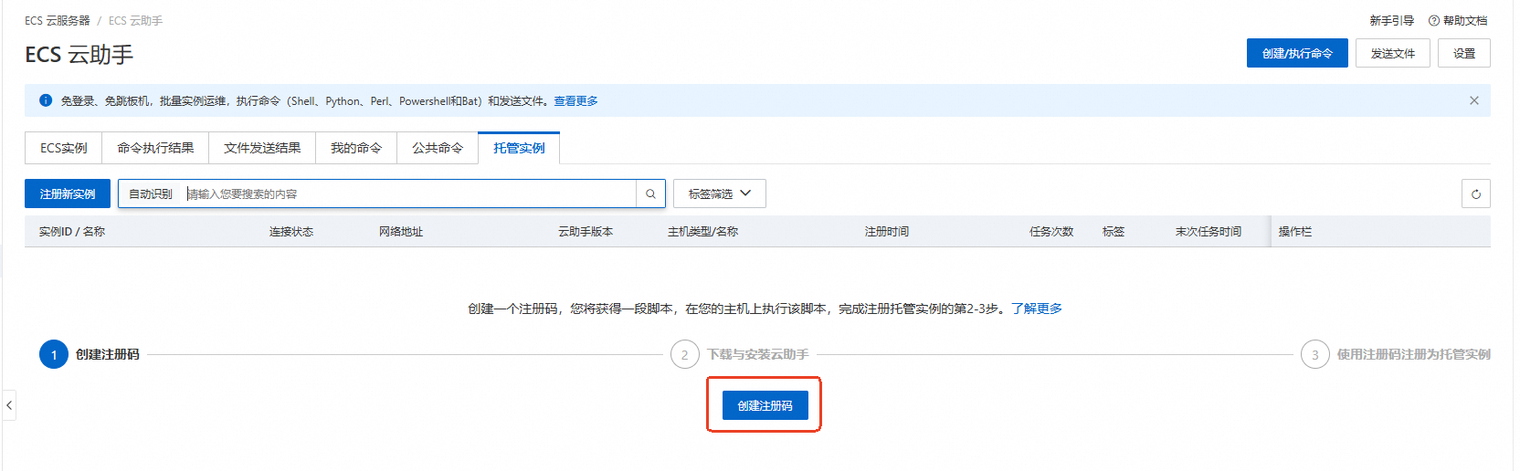
Task: Switch to ECS实例 tab
Action: [x=63, y=148]
